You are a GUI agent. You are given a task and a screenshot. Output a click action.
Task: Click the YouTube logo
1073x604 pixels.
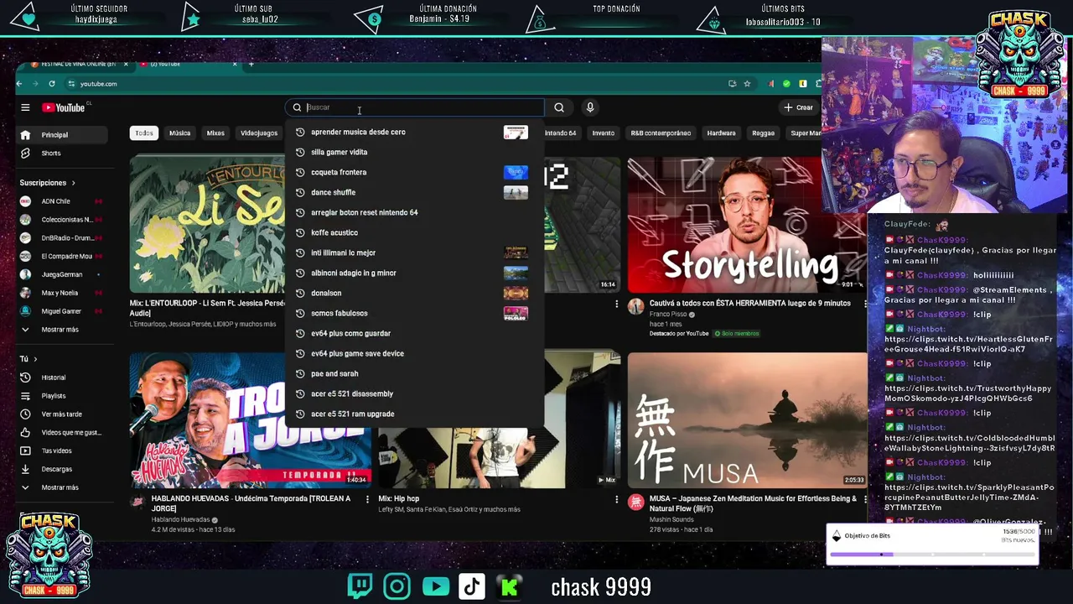click(x=64, y=107)
